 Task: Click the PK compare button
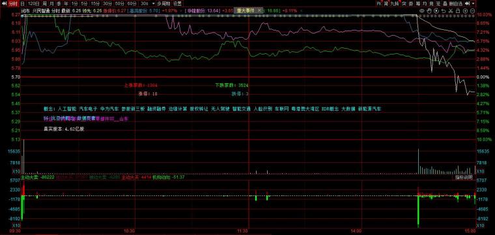pyautogui.click(x=379, y=3)
